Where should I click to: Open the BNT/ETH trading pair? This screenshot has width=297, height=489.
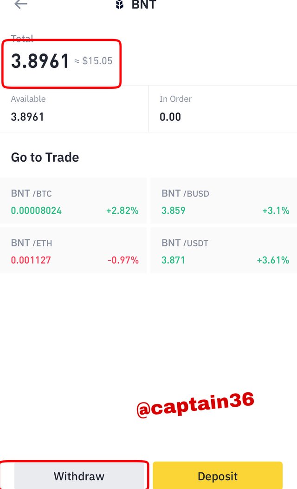(73, 250)
